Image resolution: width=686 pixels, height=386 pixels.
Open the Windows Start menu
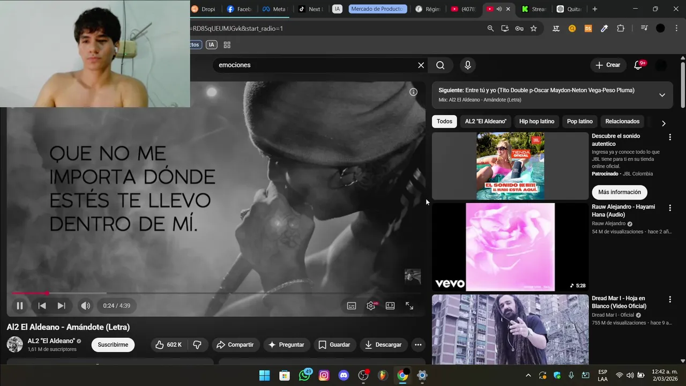point(265,375)
